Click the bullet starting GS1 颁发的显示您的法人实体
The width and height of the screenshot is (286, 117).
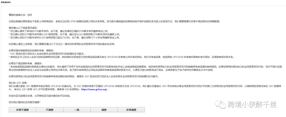(x=47, y=54)
